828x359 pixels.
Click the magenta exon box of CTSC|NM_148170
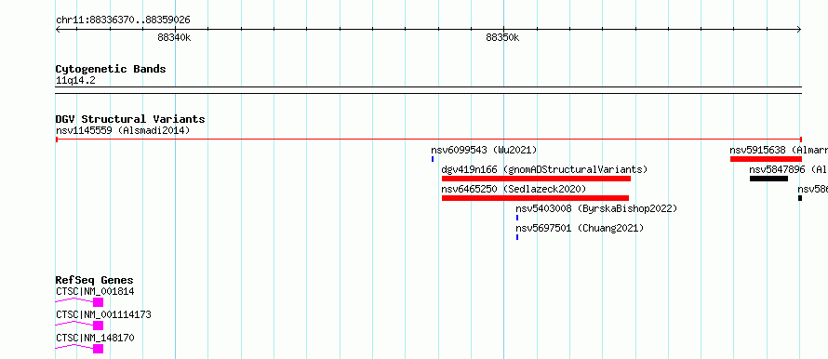(x=99, y=349)
